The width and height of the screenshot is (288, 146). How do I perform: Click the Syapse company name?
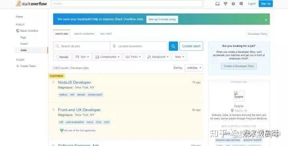[239, 106]
